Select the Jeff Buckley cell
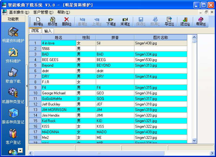This screenshot has height=157, width=216. coord(59,104)
